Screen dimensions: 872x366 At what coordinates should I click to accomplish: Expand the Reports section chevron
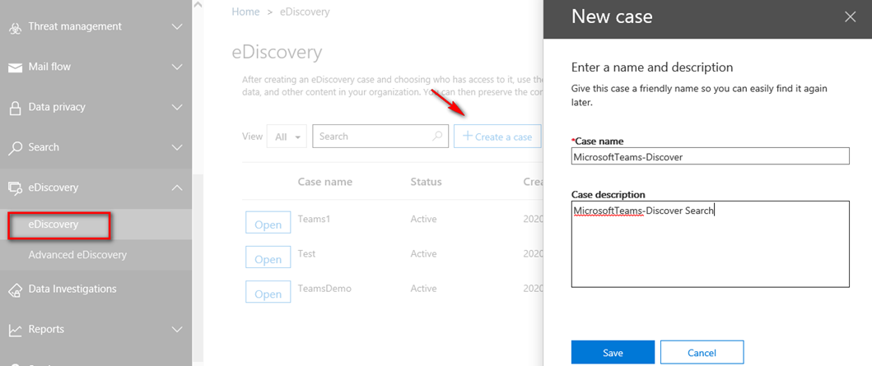coord(177,329)
